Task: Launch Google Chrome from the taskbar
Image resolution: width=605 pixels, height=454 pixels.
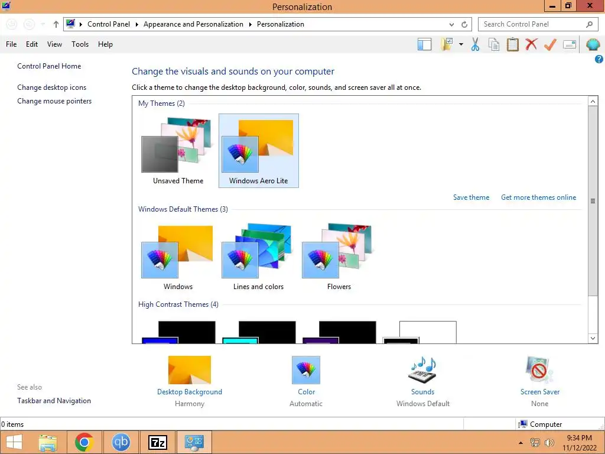Action: click(84, 442)
